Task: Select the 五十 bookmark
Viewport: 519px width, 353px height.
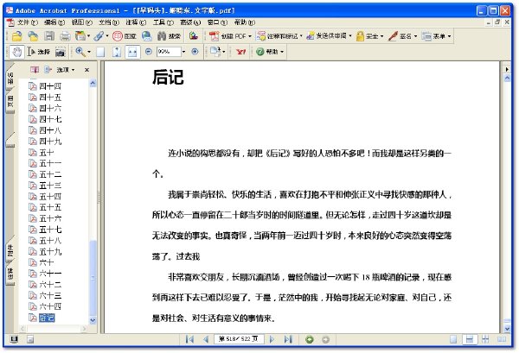Action: pyautogui.click(x=47, y=153)
